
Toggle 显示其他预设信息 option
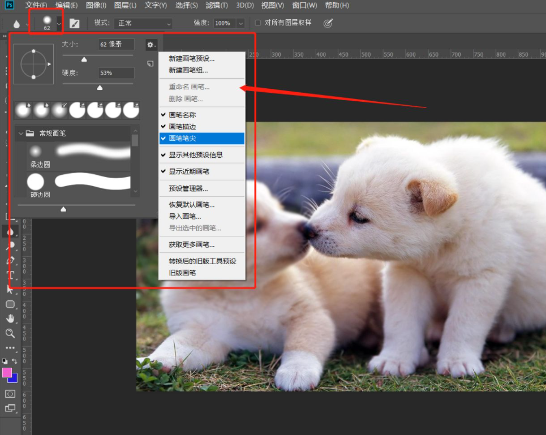202,155
